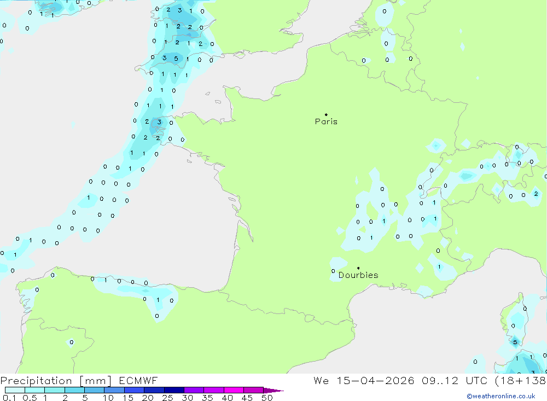This screenshot has height=401, width=547.
Task: Click the Paris city label
Action: 326,121
